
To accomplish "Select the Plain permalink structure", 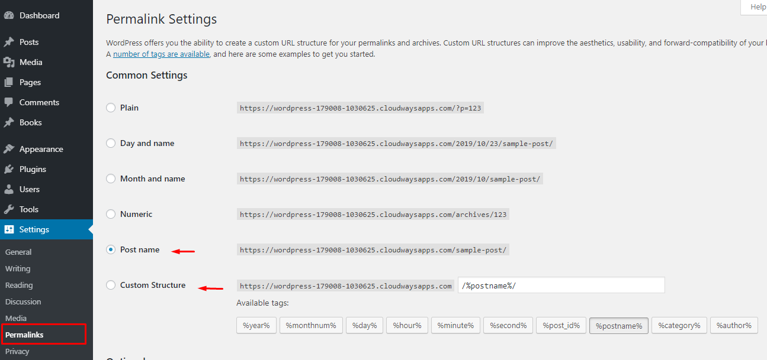I will (110, 108).
